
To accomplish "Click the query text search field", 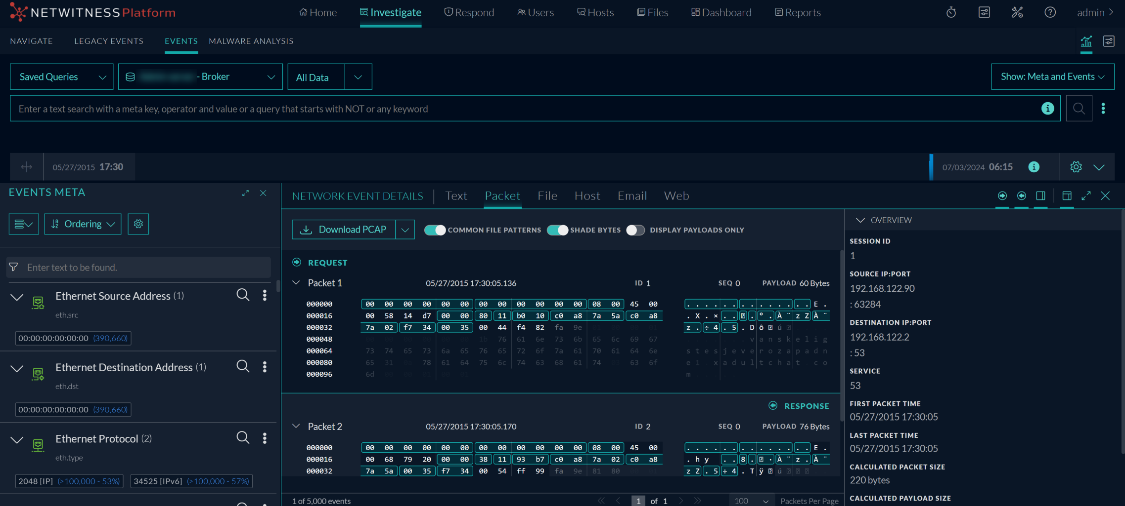I will point(524,109).
